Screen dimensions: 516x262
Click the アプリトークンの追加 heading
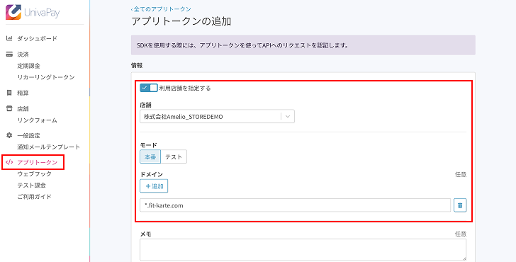[181, 21]
